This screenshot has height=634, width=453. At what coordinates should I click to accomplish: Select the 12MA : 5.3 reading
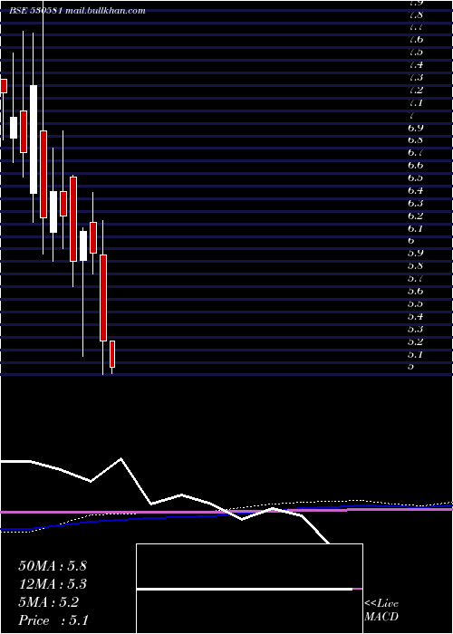click(53, 584)
